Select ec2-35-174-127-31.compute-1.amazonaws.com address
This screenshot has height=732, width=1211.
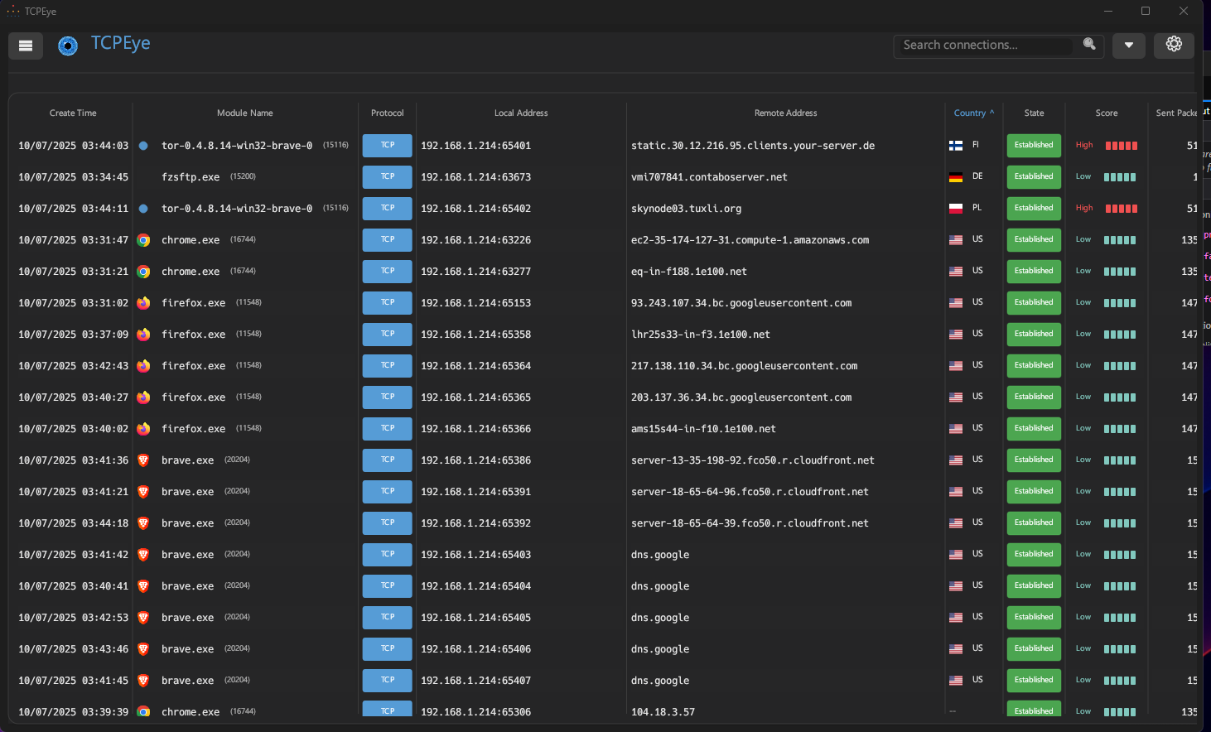pos(750,240)
